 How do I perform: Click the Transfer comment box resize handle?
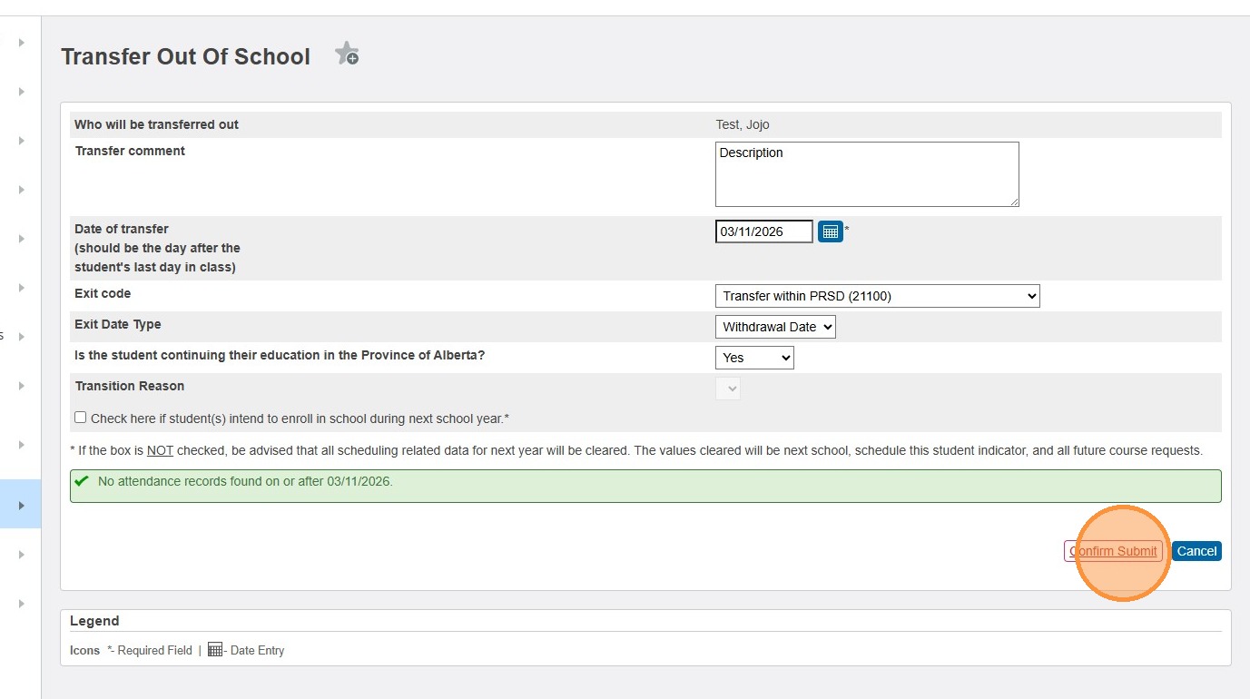1014,202
